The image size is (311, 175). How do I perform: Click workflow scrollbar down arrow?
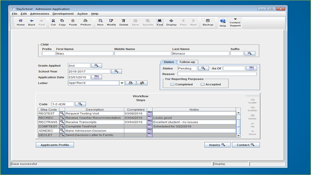(238, 136)
